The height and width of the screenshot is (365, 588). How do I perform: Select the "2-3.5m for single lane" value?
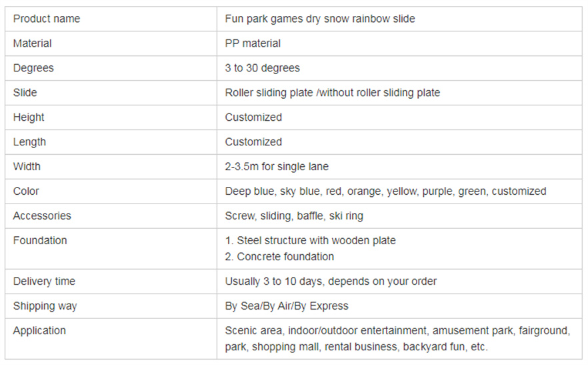tap(277, 166)
